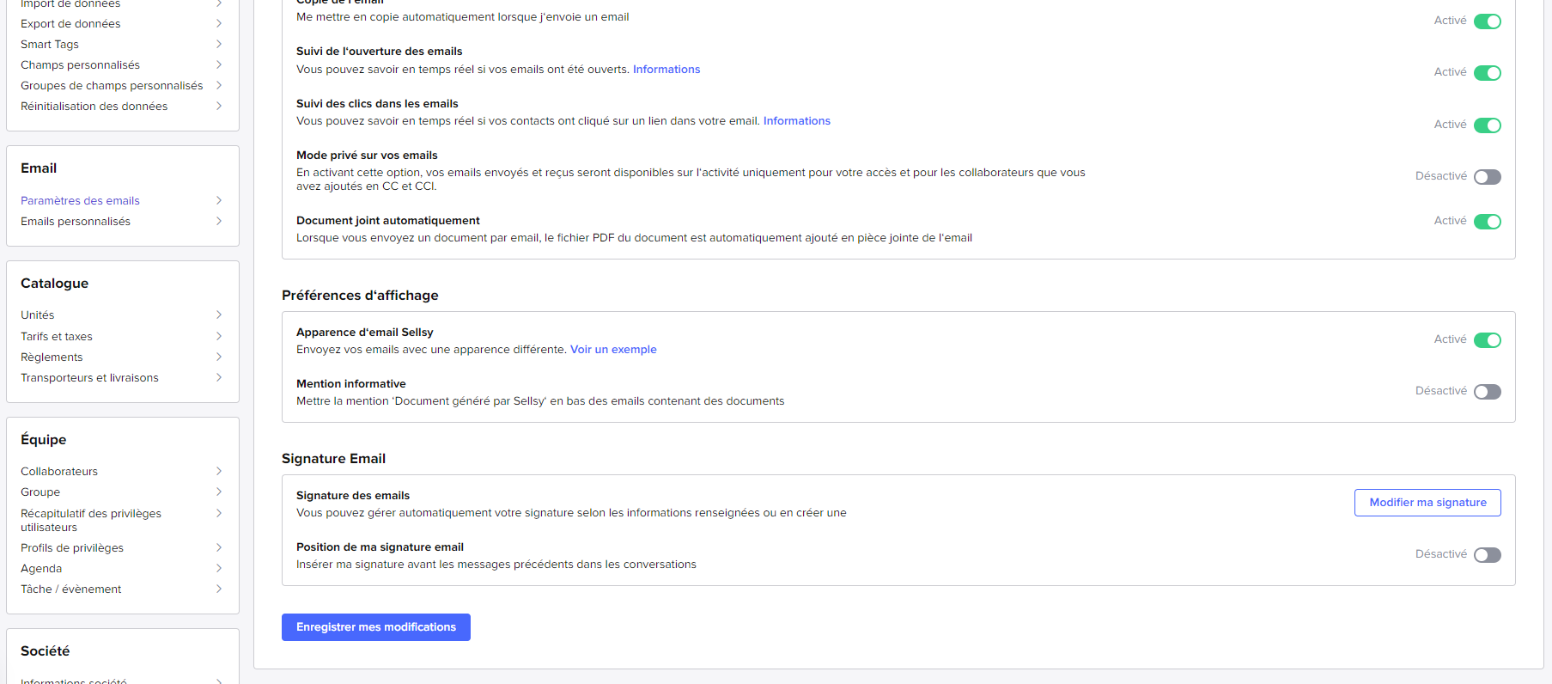
Task: Expand "Smart Tags" in the sidebar
Action: 49,44
